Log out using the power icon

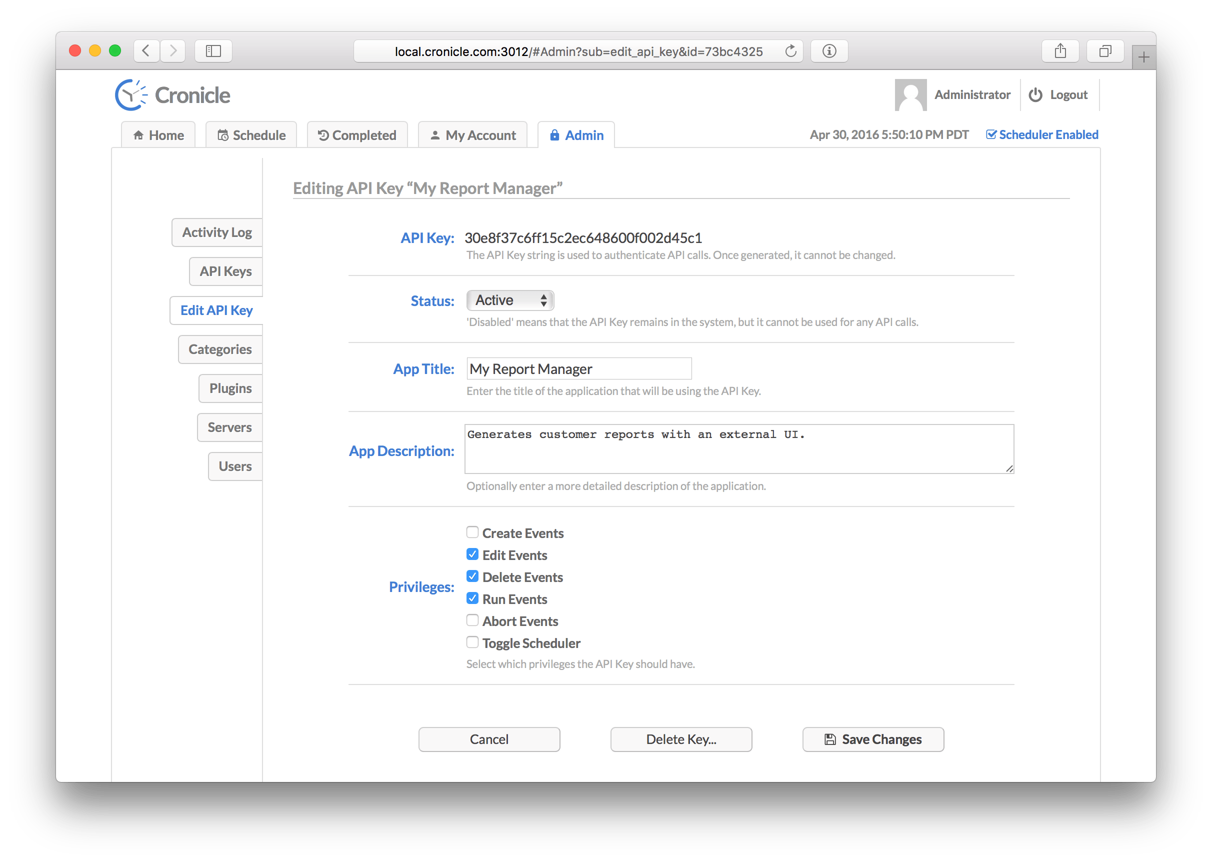pos(1035,94)
